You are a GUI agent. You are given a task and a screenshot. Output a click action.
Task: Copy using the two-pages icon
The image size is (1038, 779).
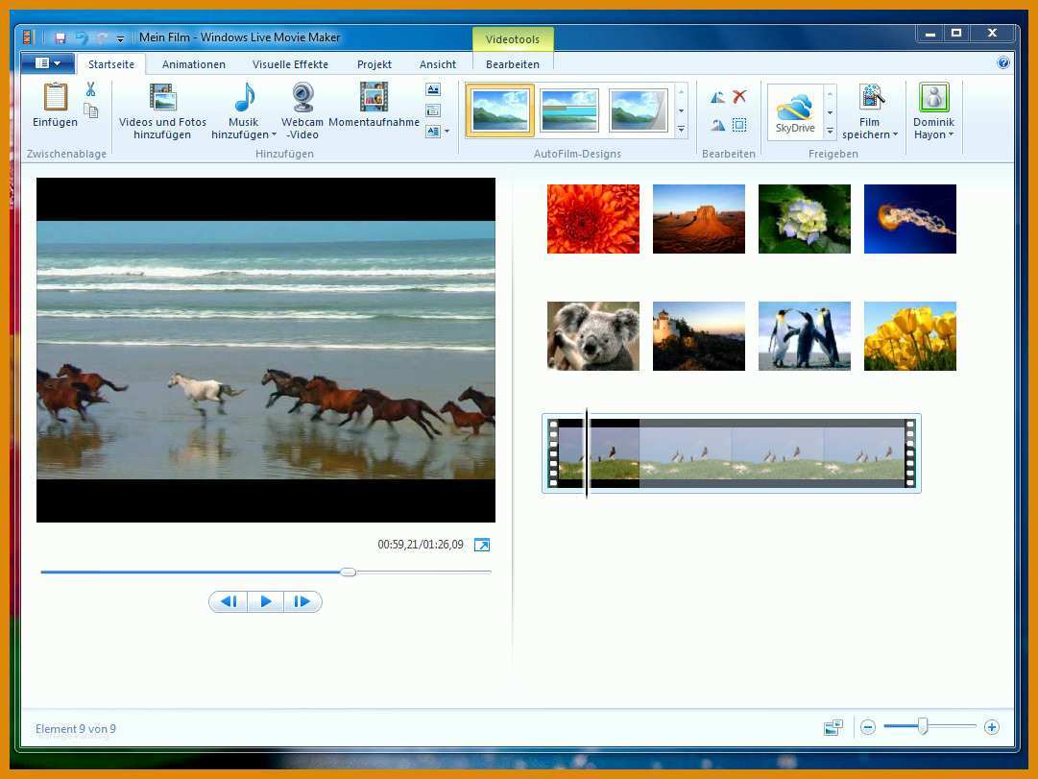click(90, 110)
